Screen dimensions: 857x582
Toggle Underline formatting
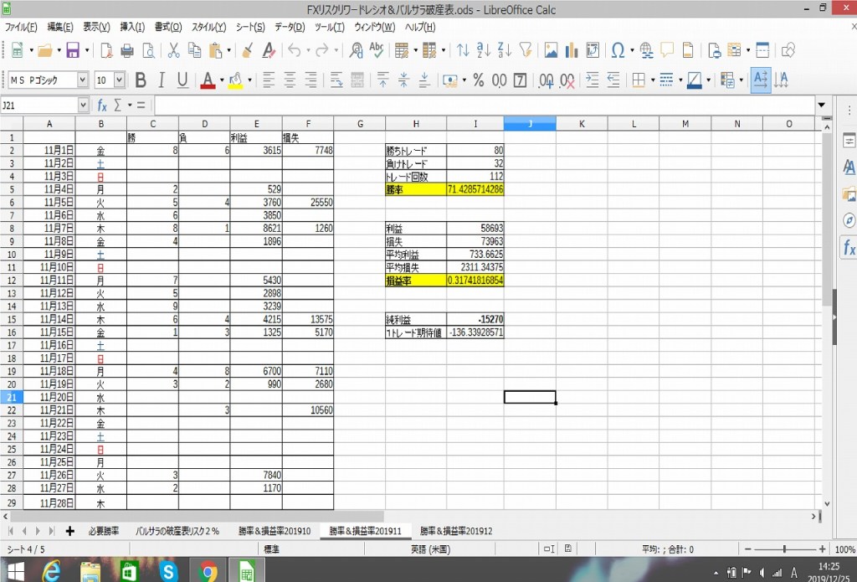point(182,80)
